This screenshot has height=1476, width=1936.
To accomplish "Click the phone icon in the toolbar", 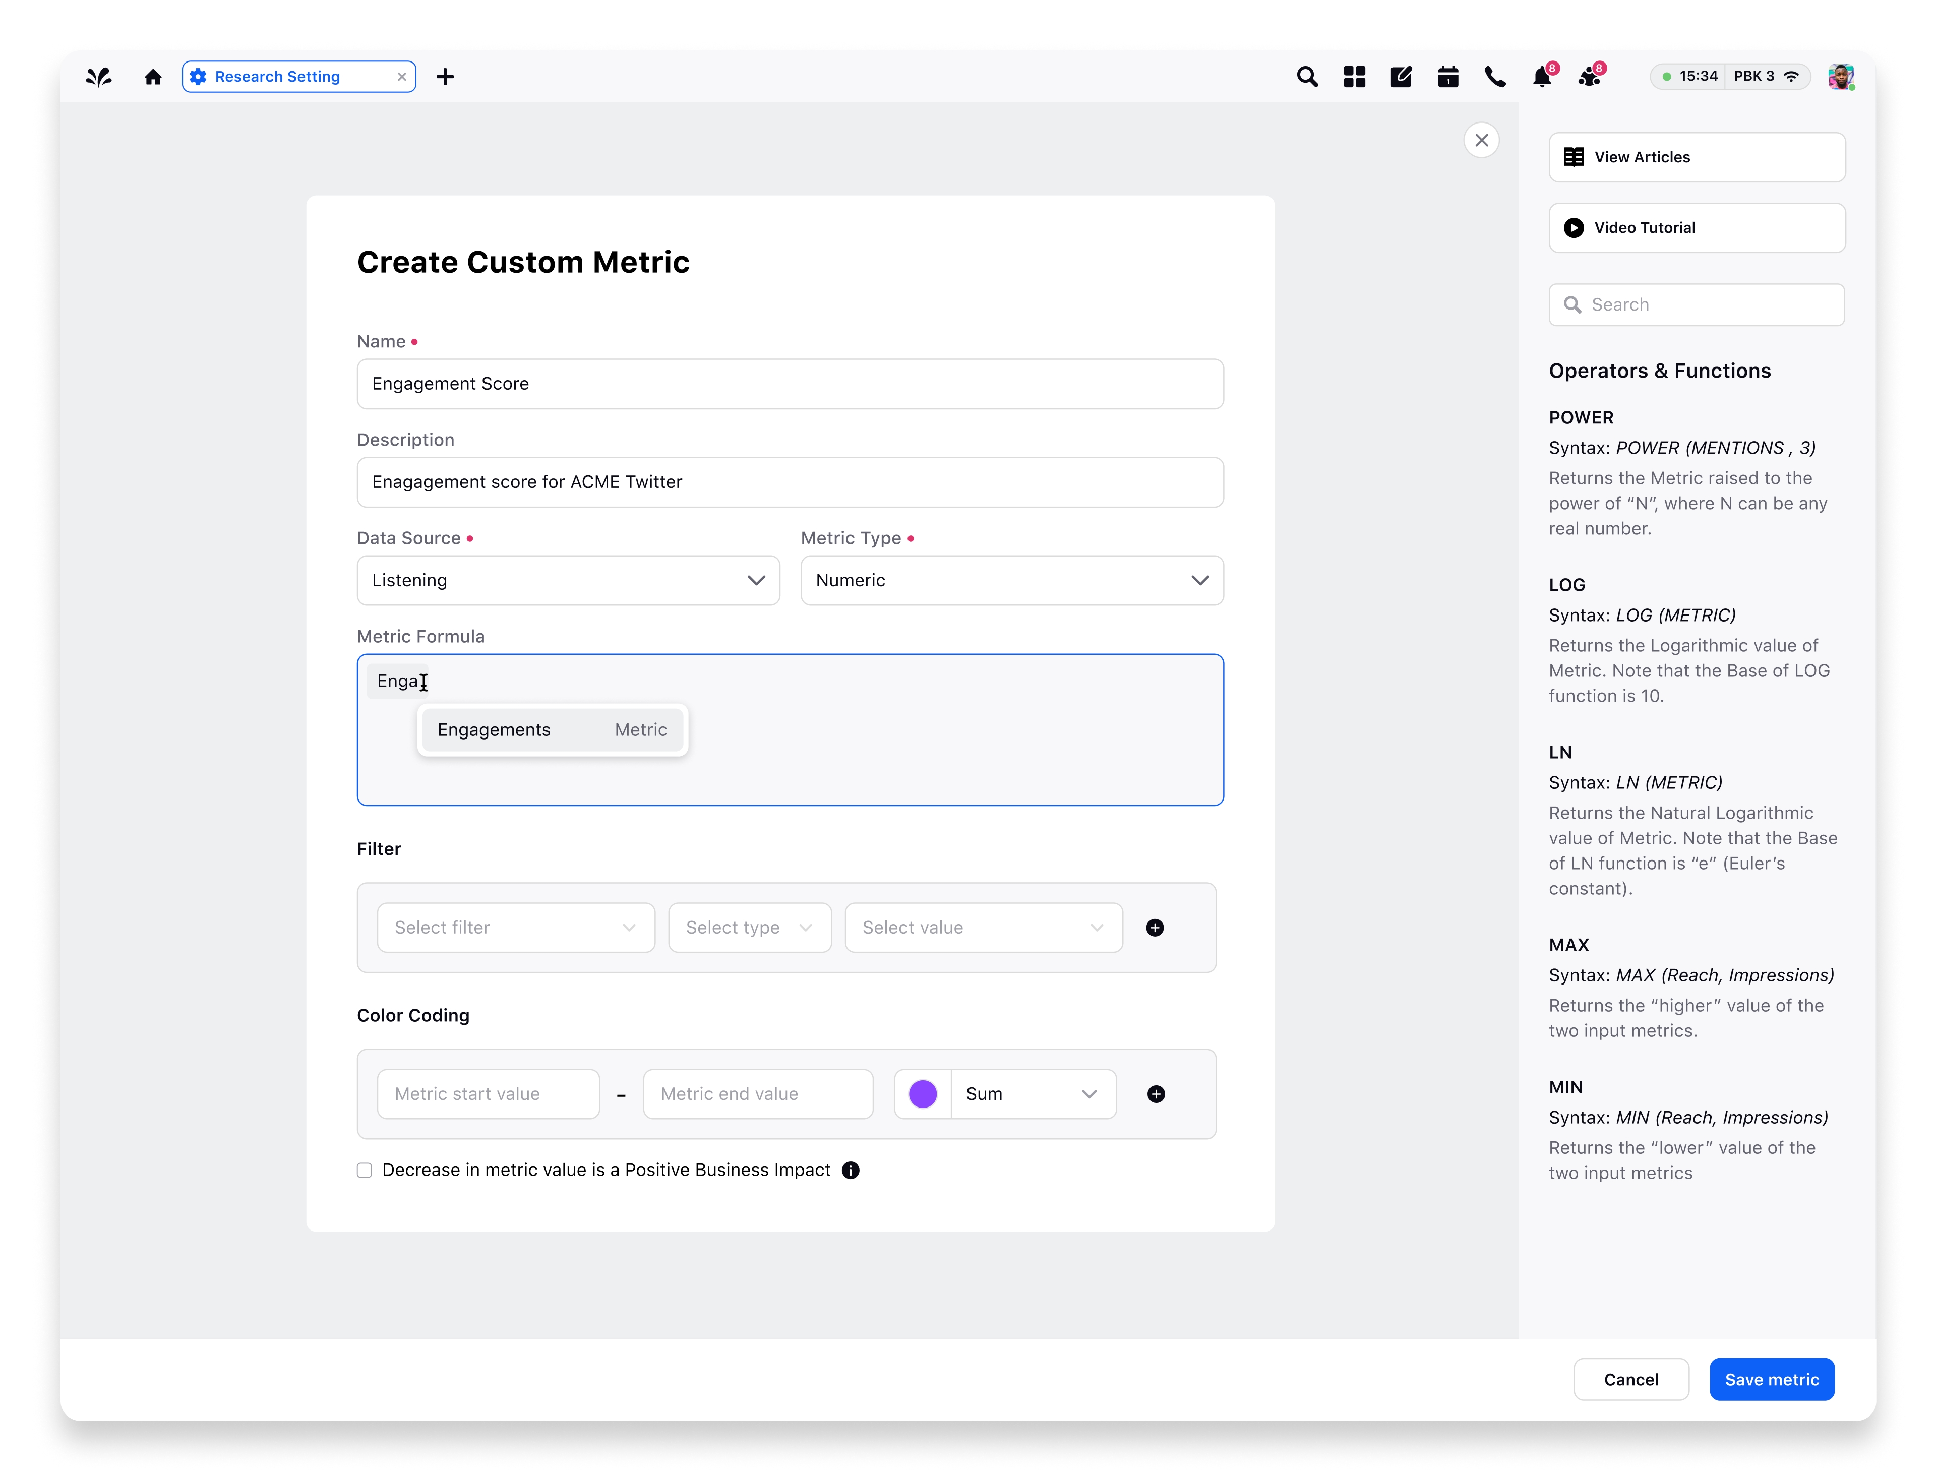I will (x=1496, y=77).
